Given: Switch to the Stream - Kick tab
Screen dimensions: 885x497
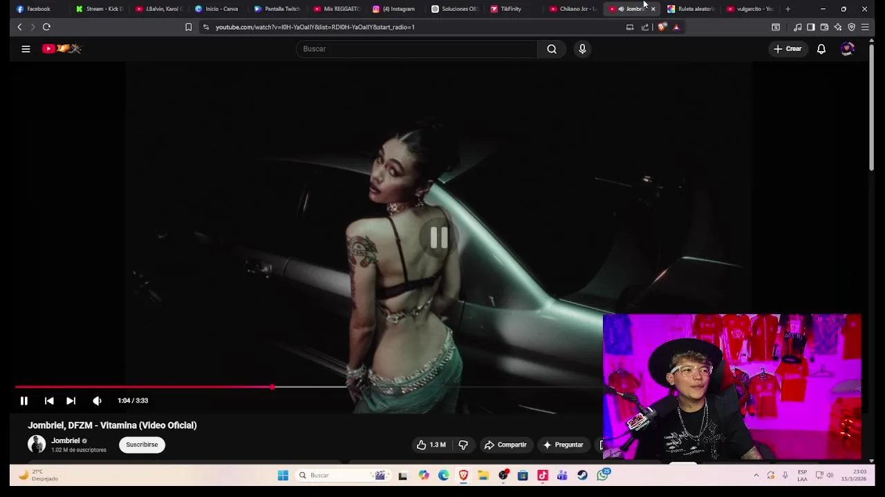Looking at the screenshot, I should (100, 9).
